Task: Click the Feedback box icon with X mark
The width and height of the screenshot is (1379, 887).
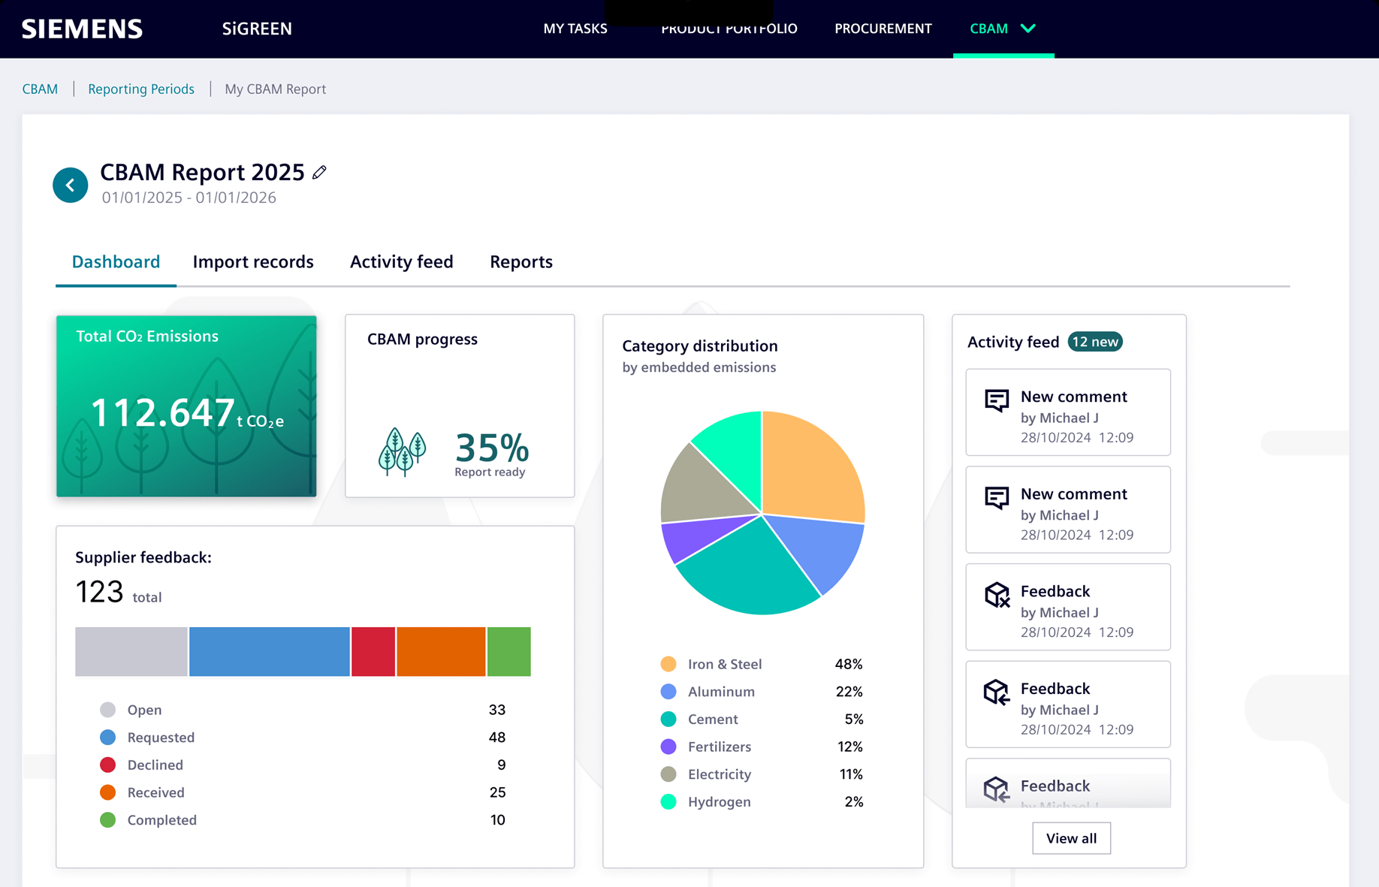Action: [x=997, y=595]
